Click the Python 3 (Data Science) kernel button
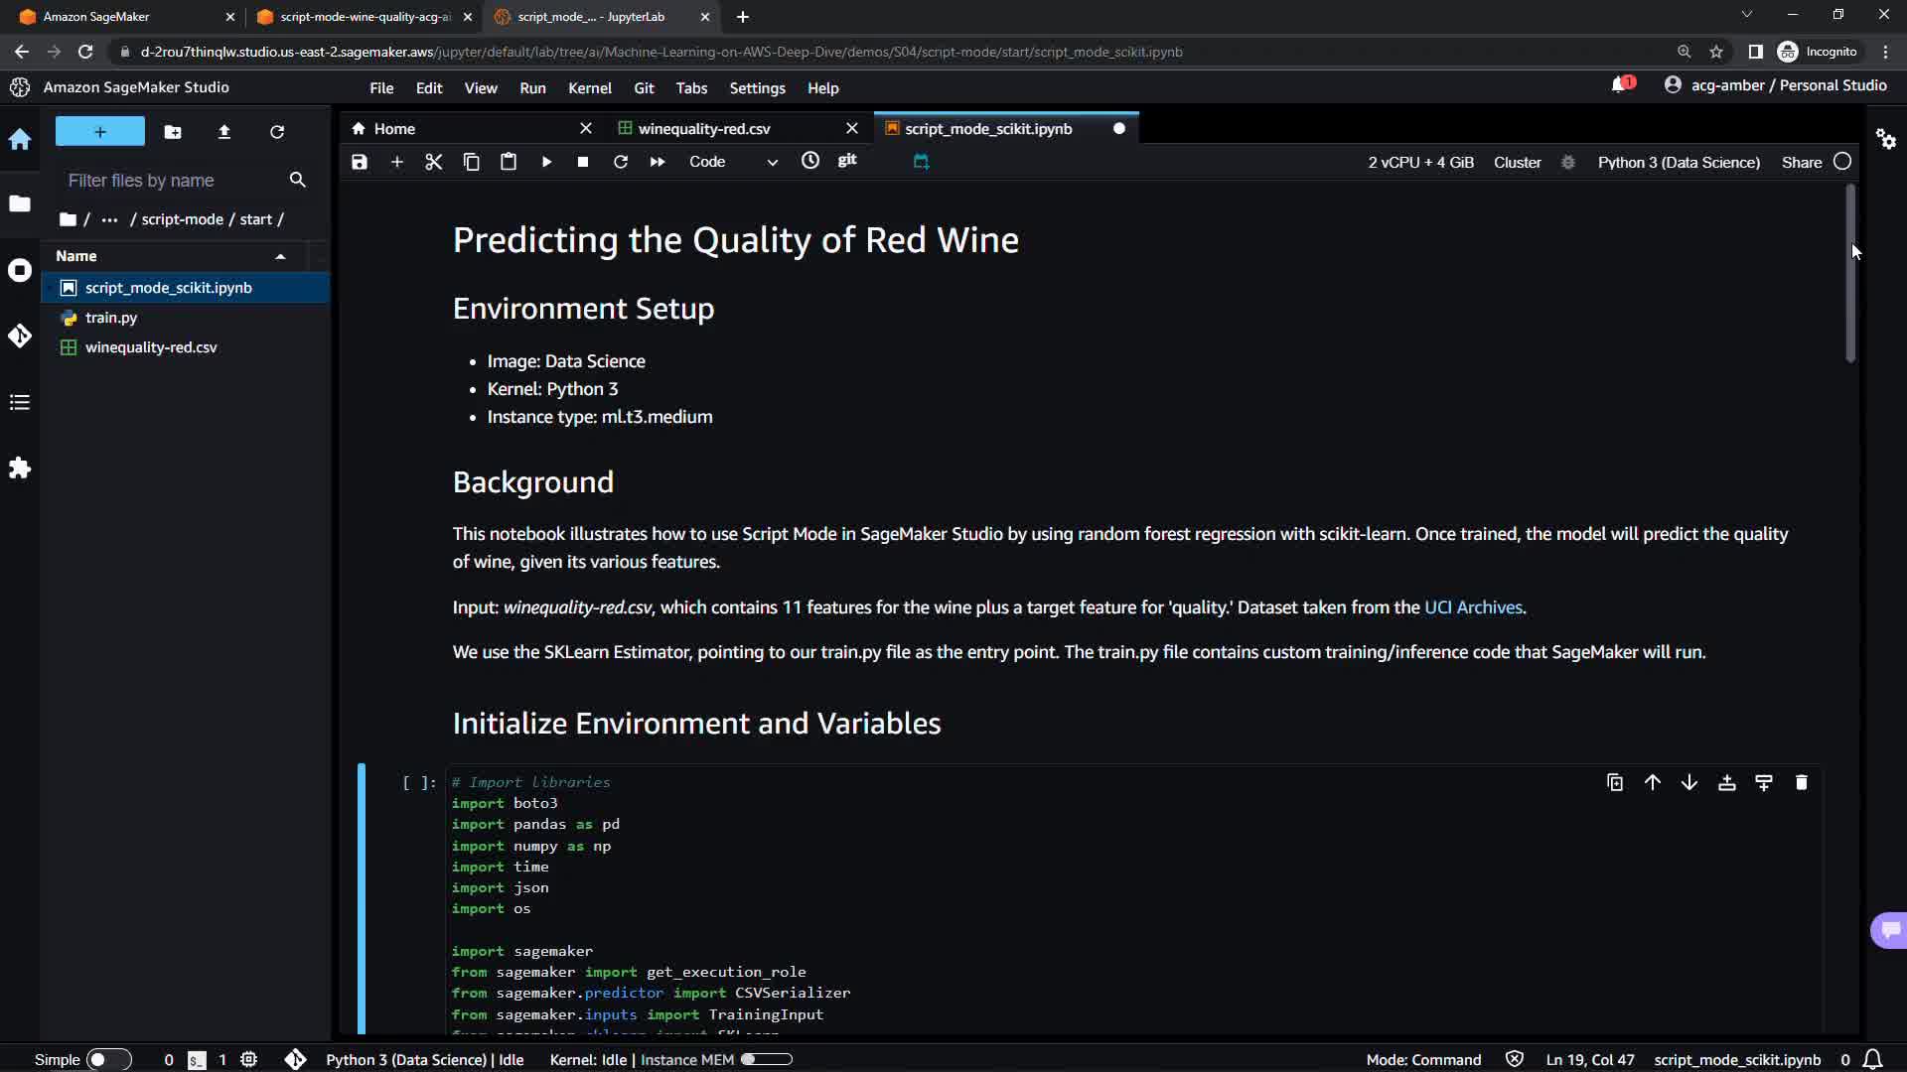The image size is (1907, 1072). [x=1678, y=162]
